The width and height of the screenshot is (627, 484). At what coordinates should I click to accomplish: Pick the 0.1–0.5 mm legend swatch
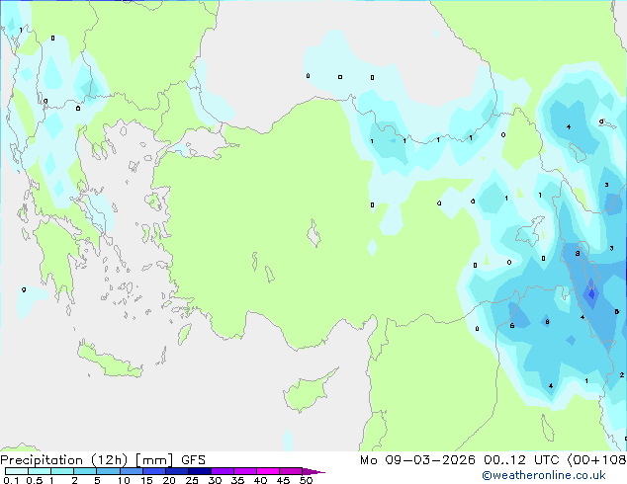pyautogui.click(x=17, y=471)
